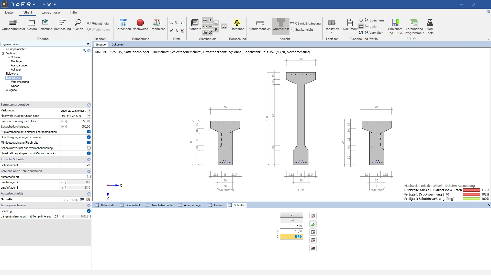This screenshot has width=491, height=276.
Task: Uncheck Mindestbewehrung Rissbreite option
Action: pyautogui.click(x=89, y=143)
